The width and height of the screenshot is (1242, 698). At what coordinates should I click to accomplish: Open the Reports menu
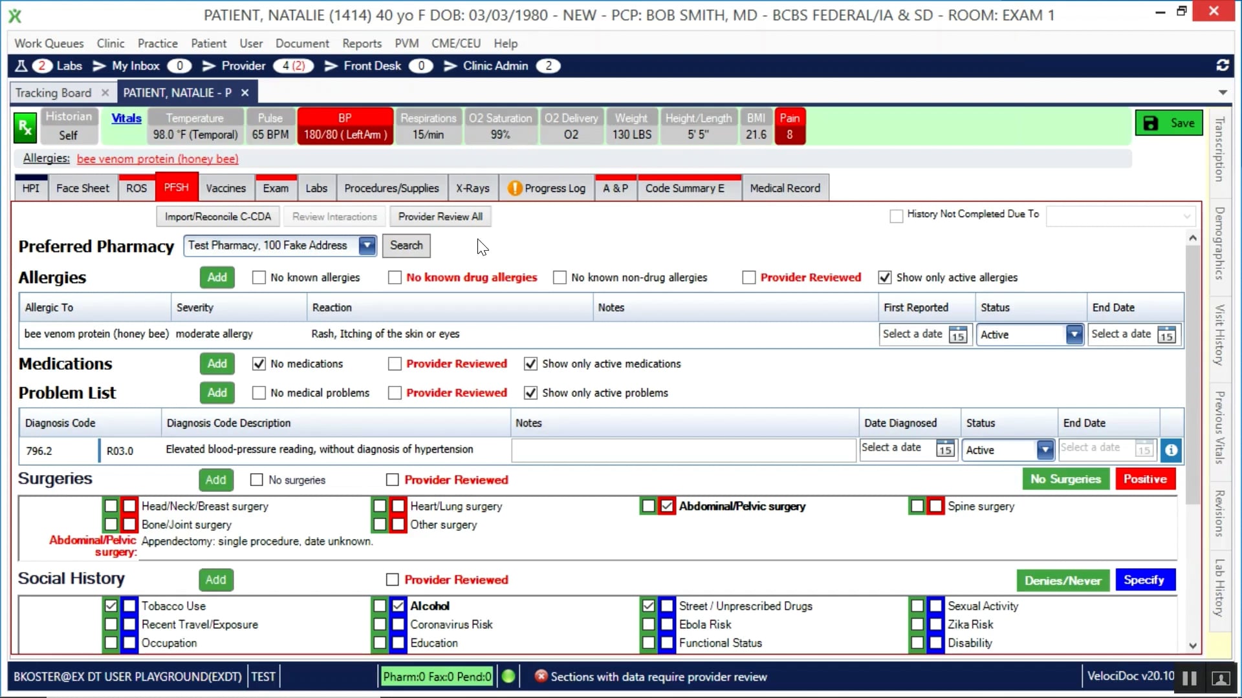pos(362,43)
